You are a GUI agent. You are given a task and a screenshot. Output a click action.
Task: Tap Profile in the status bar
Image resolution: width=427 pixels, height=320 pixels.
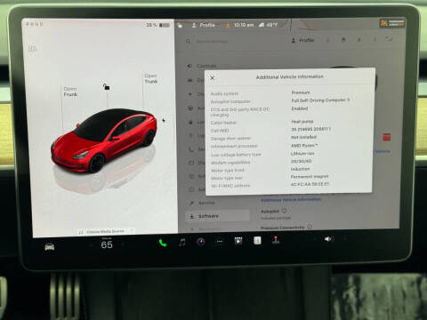pos(204,25)
